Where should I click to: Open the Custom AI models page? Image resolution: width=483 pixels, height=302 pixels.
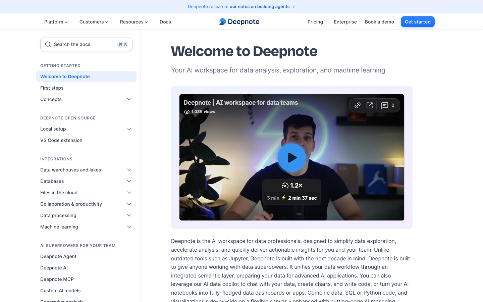[60, 291]
